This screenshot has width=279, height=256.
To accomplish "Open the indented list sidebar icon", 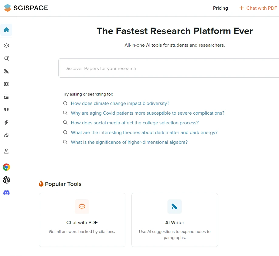I will coord(6,97).
